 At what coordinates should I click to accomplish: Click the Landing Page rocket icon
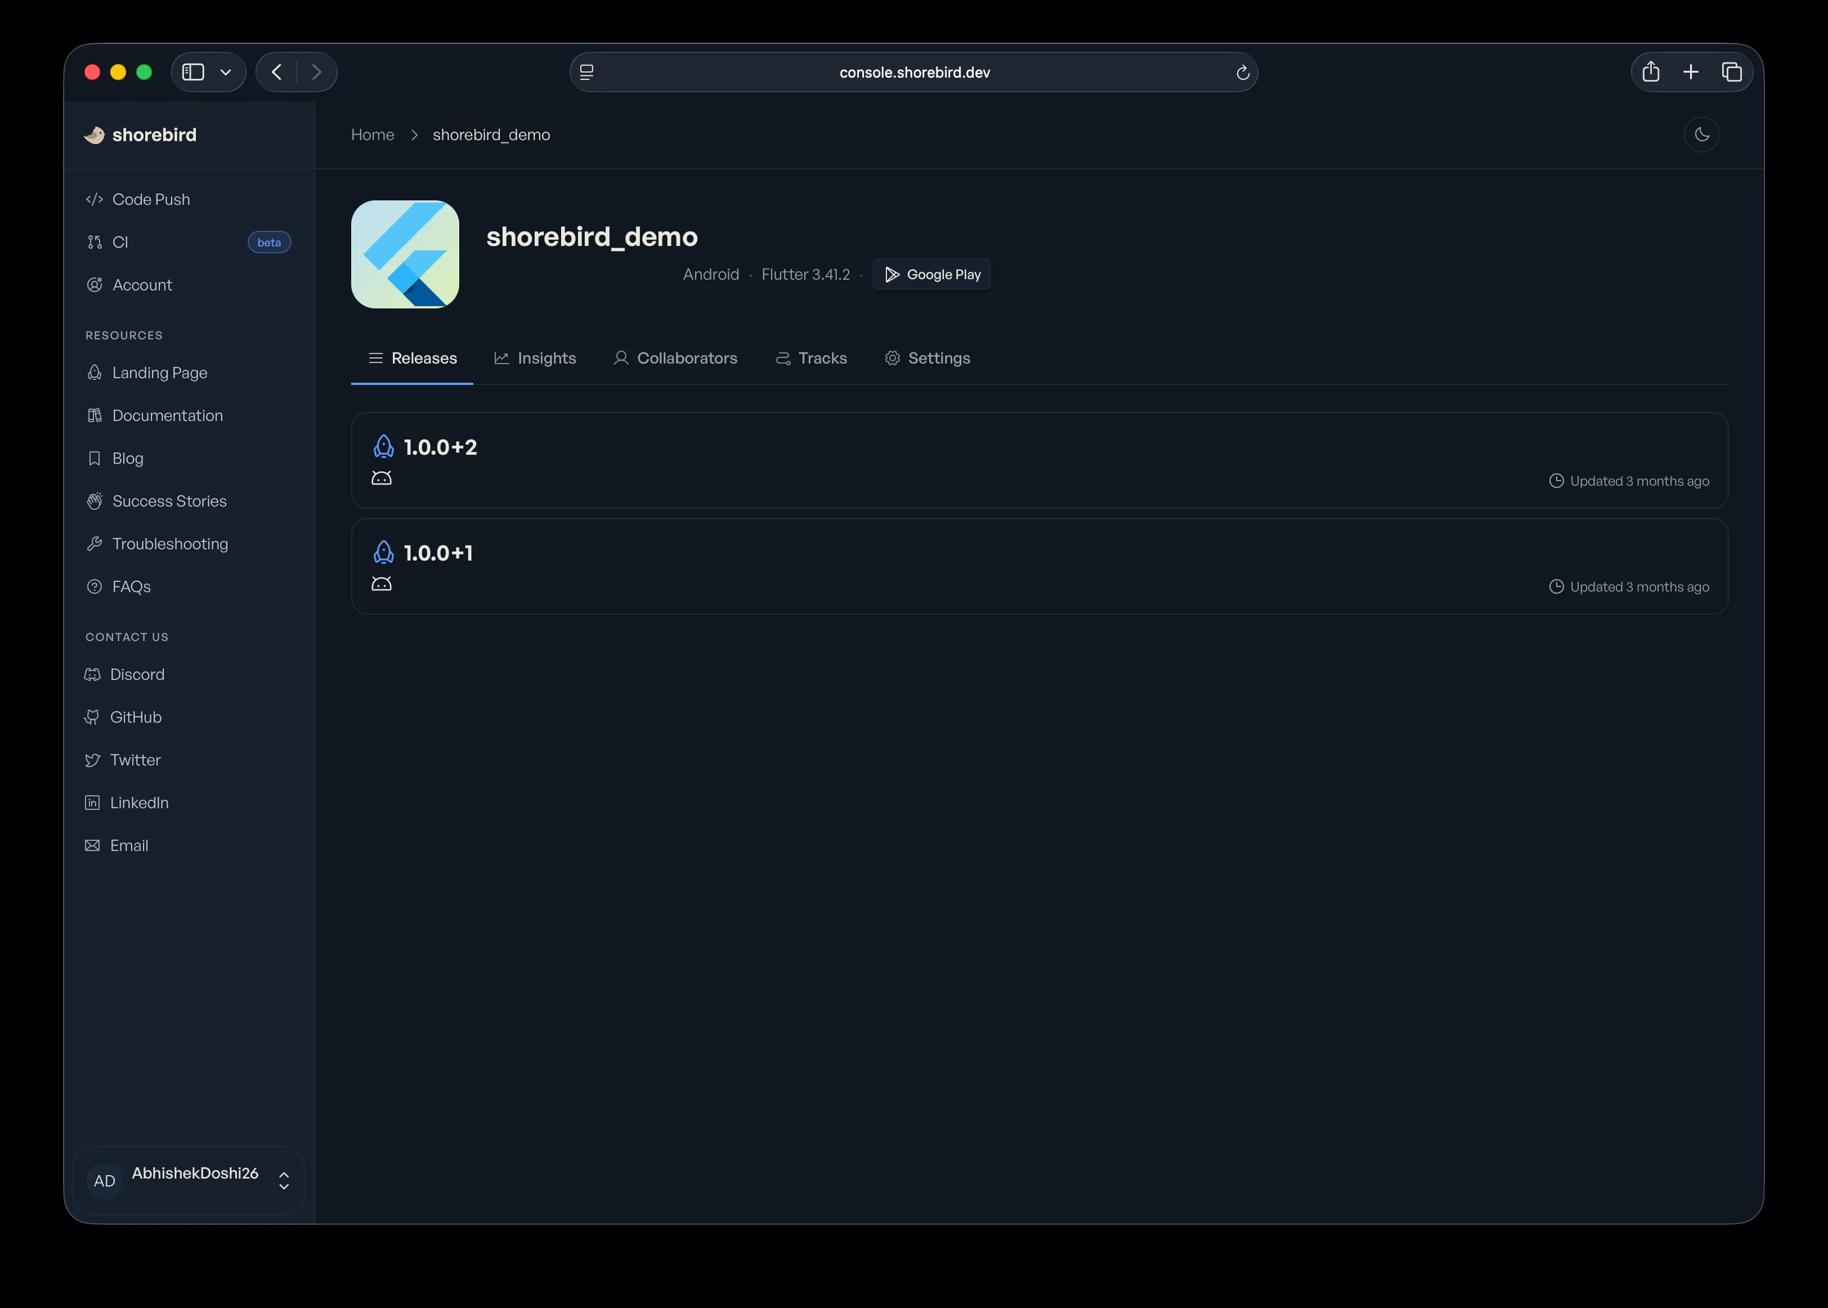[94, 372]
